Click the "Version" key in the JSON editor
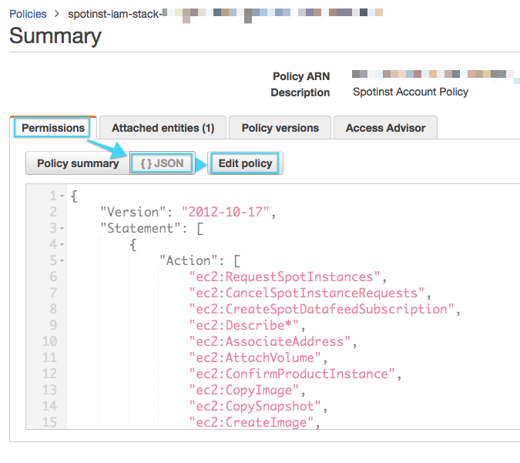Screen dimensions: 520x463 134,213
